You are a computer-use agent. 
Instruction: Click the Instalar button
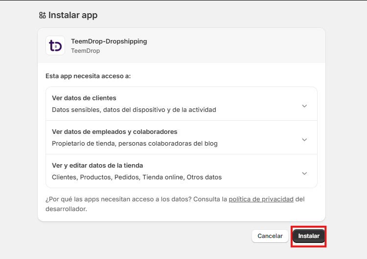308,236
